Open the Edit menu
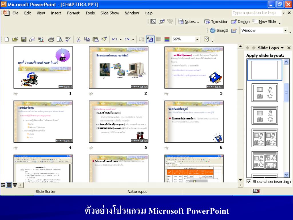293x220 pixels. pos(27,13)
